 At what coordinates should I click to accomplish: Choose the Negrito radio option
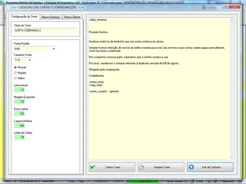15,73
